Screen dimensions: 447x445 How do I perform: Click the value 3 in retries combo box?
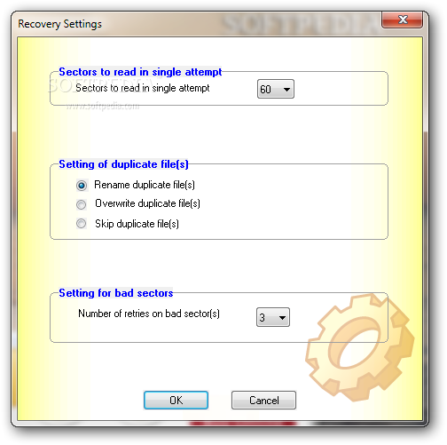click(x=263, y=318)
